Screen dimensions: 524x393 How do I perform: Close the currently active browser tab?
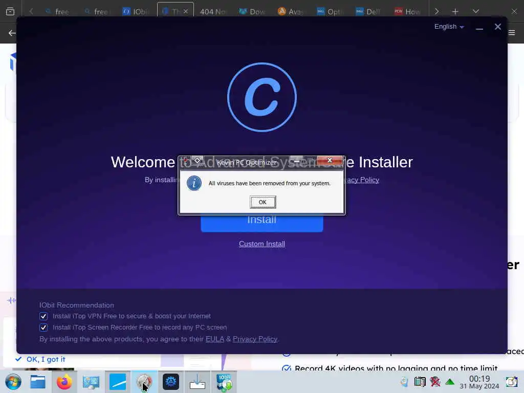tap(186, 11)
